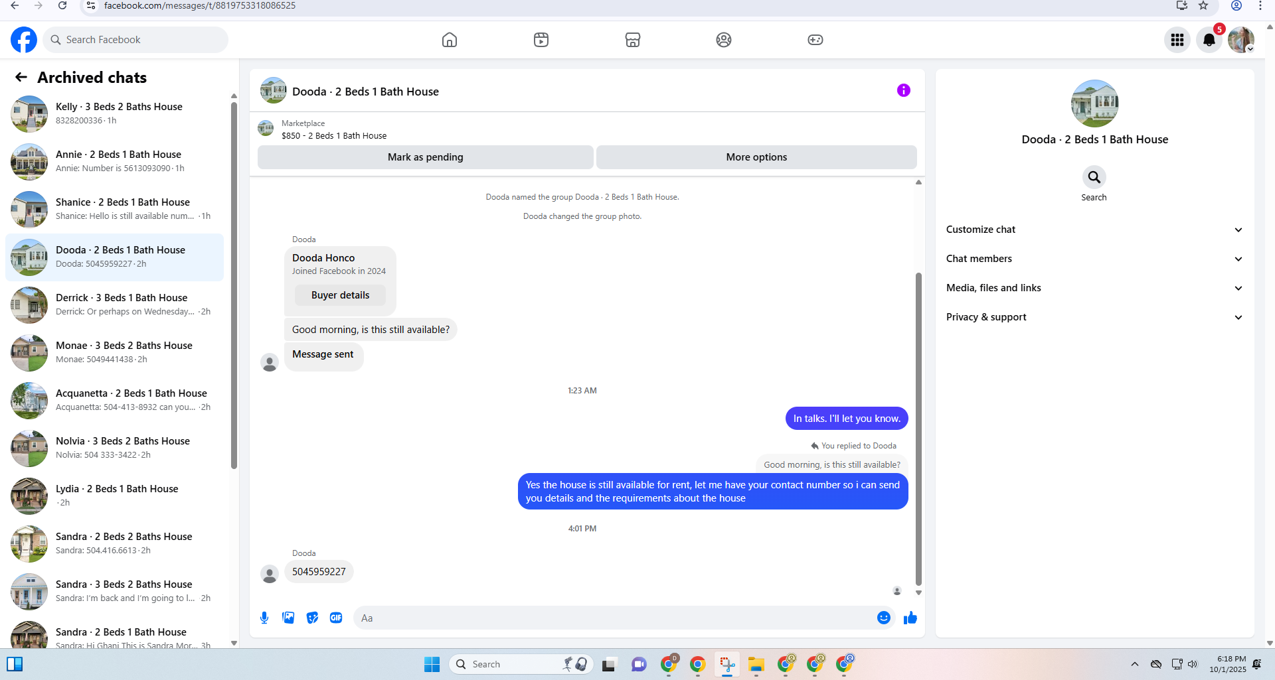The image size is (1275, 680).
Task: Open the Snipping Tool taskbar icon
Action: click(x=727, y=664)
